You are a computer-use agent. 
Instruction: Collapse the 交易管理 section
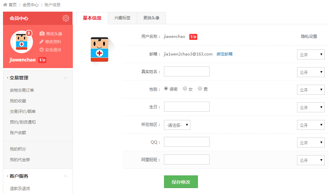65,78
